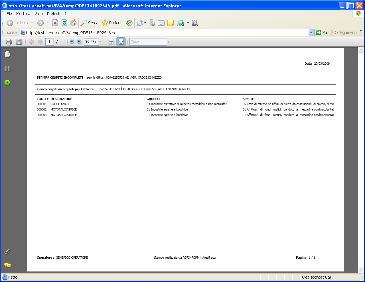The width and height of the screenshot is (365, 282).
Task: Go to the home page icon
Action: point(73,23)
